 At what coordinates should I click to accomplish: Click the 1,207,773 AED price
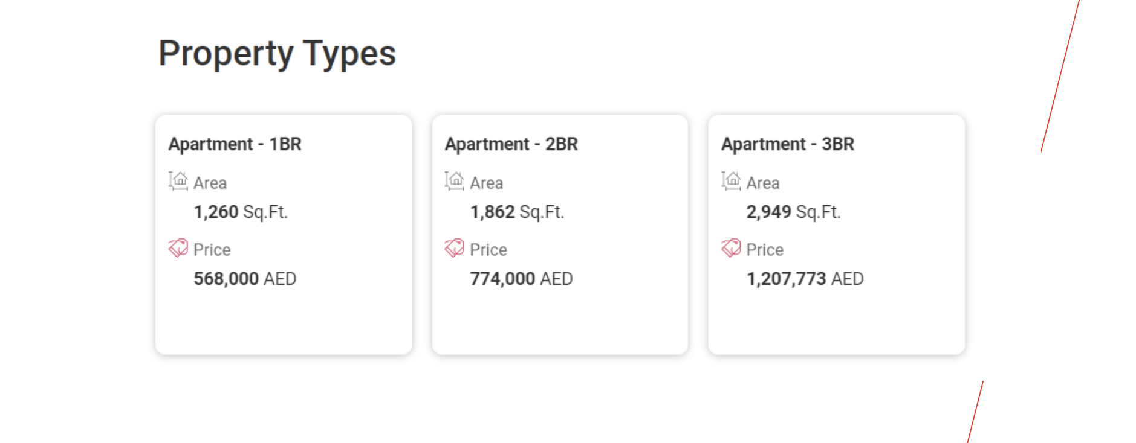805,279
